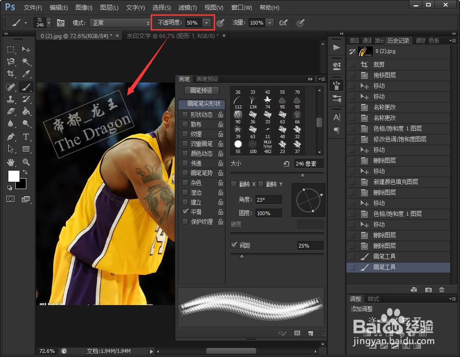Delete current history state with trash icon
460x357 pixels.
click(441, 290)
